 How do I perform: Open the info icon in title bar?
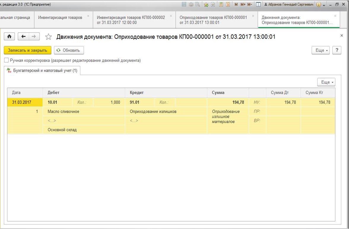click(x=318, y=4)
